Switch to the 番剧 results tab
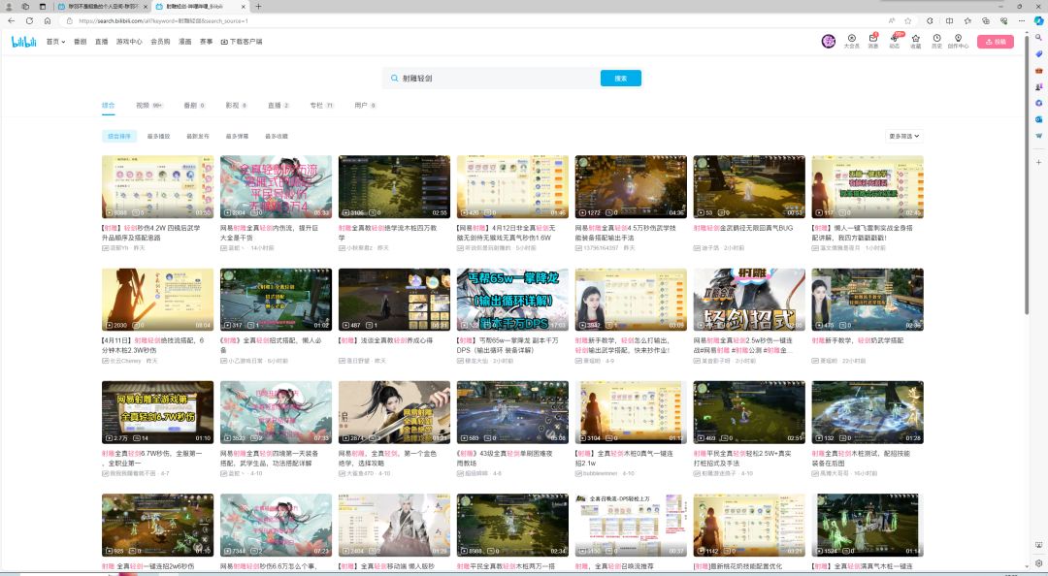Image resolution: width=1048 pixels, height=576 pixels. pyautogui.click(x=194, y=105)
